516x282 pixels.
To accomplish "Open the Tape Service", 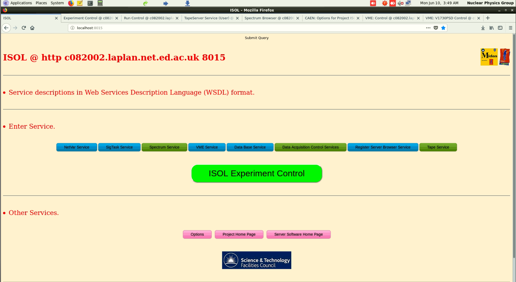I will pos(438,147).
